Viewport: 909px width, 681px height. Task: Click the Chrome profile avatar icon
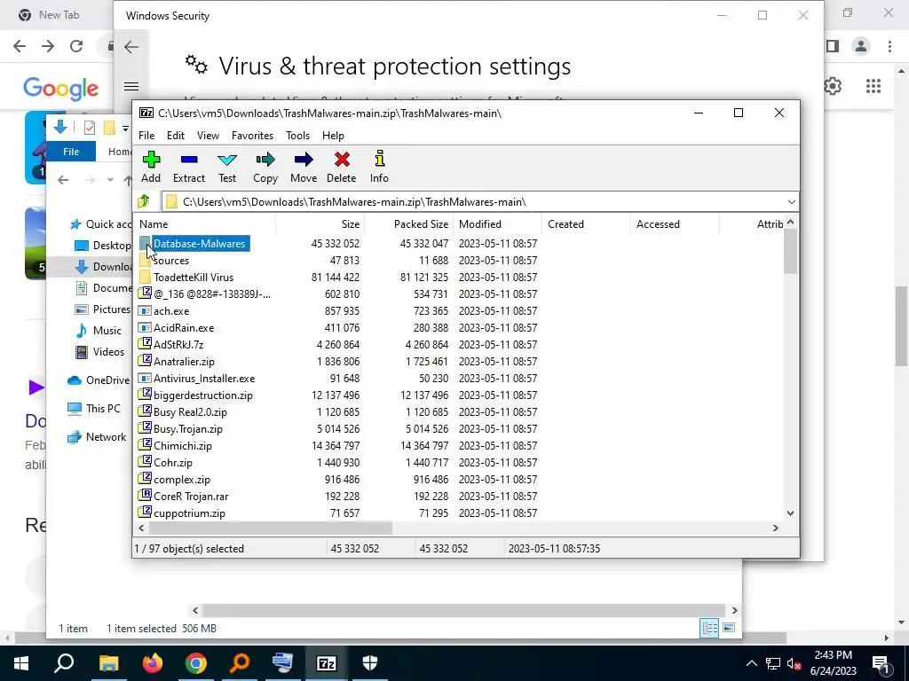tap(861, 46)
